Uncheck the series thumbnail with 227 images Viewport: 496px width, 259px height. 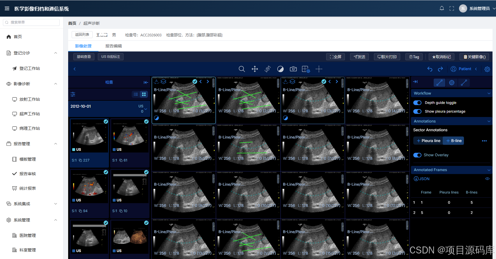106,121
